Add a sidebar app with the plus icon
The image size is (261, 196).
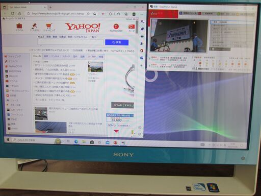[141, 65]
